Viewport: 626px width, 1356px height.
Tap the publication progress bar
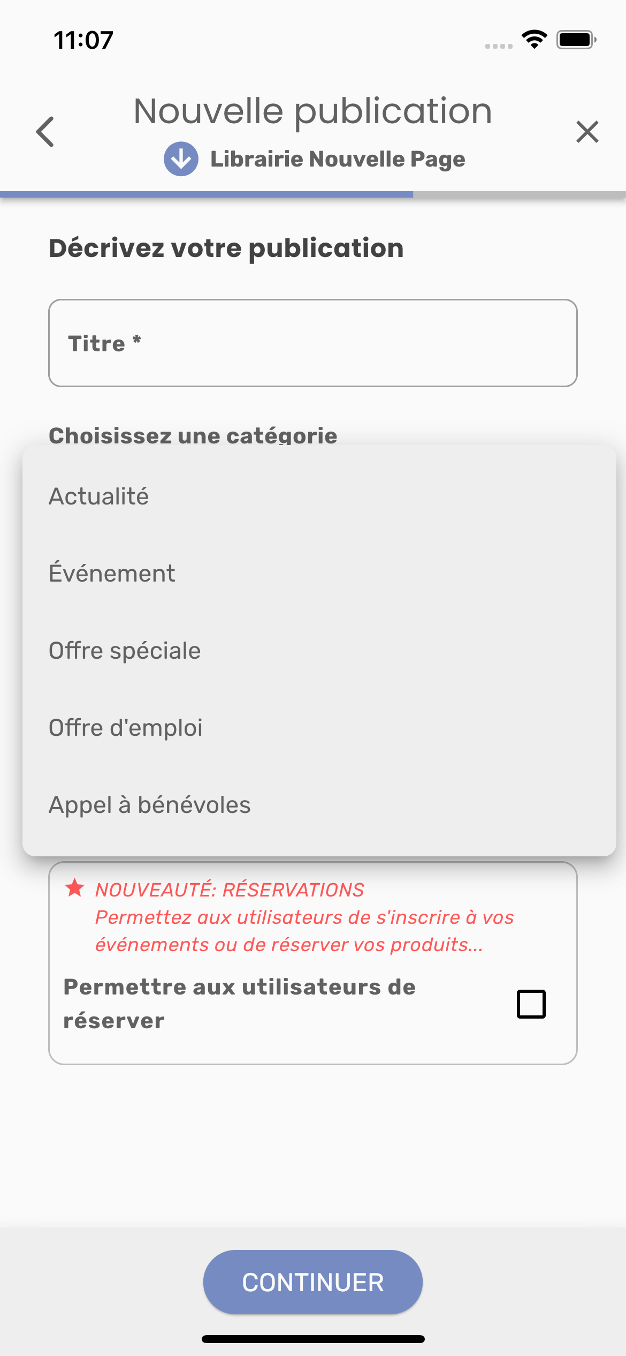pyautogui.click(x=313, y=194)
